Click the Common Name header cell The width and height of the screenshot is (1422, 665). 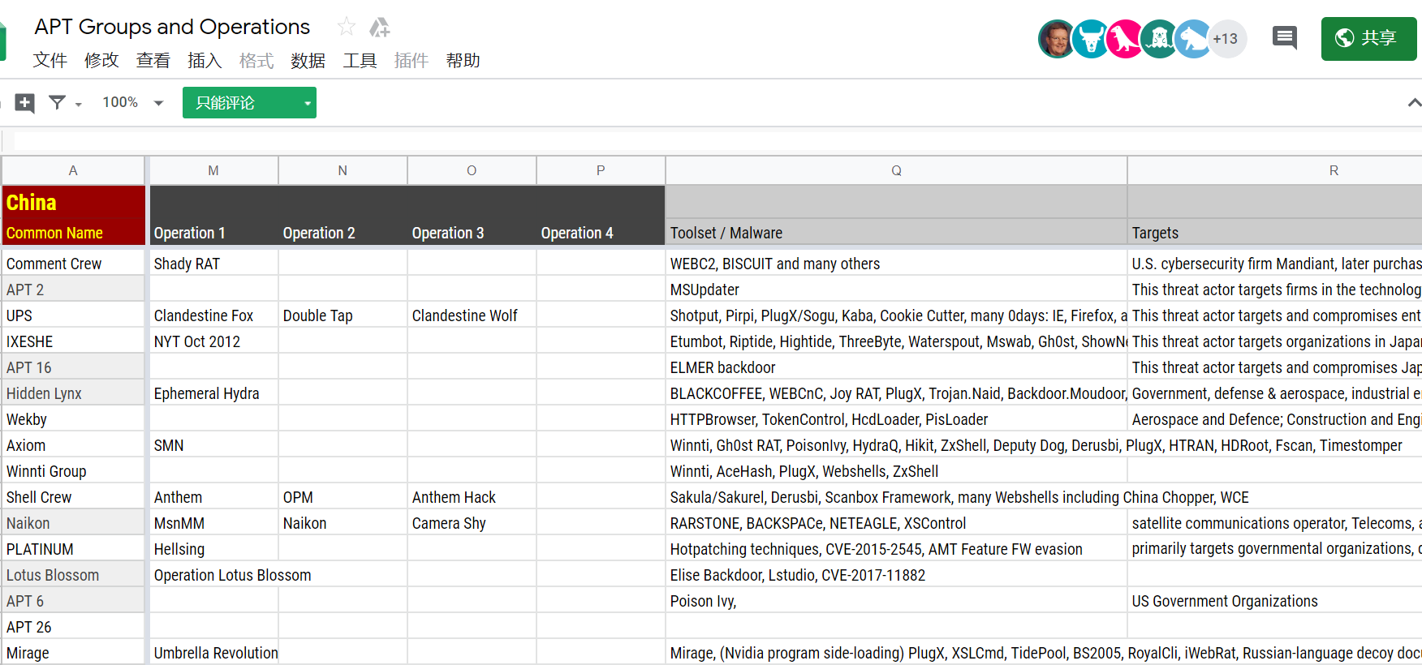tap(73, 233)
